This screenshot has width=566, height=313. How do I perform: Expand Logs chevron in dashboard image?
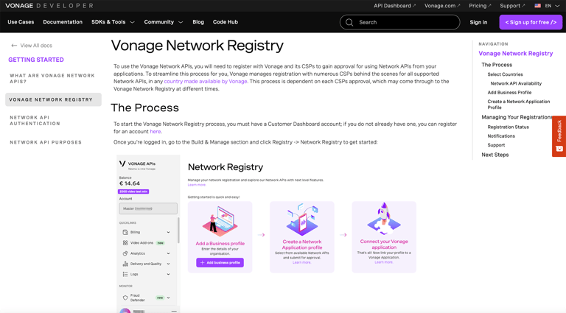[x=168, y=275]
